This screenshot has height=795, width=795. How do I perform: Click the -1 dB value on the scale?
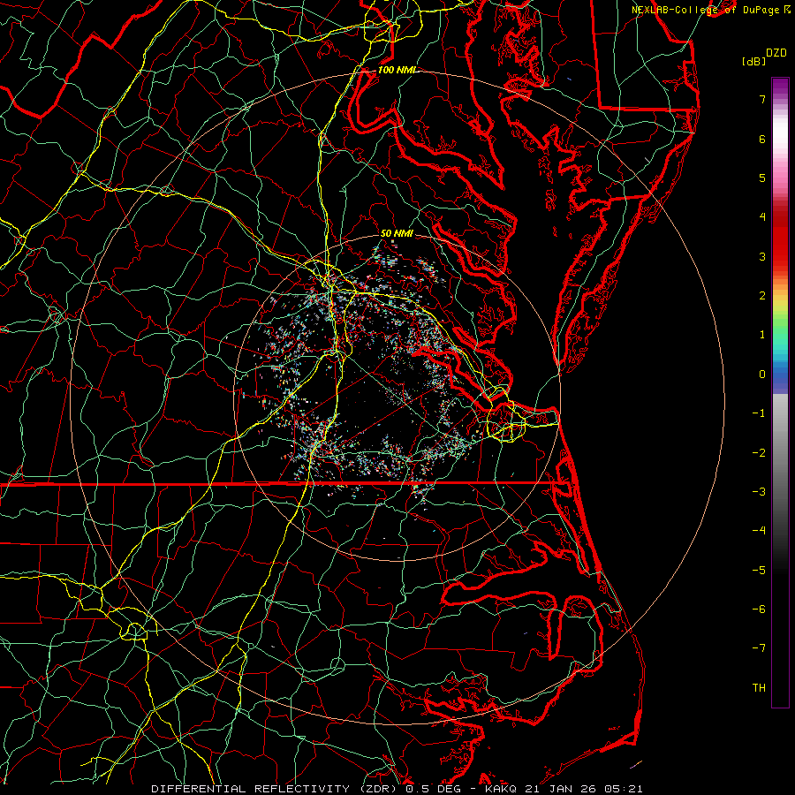[x=759, y=413]
